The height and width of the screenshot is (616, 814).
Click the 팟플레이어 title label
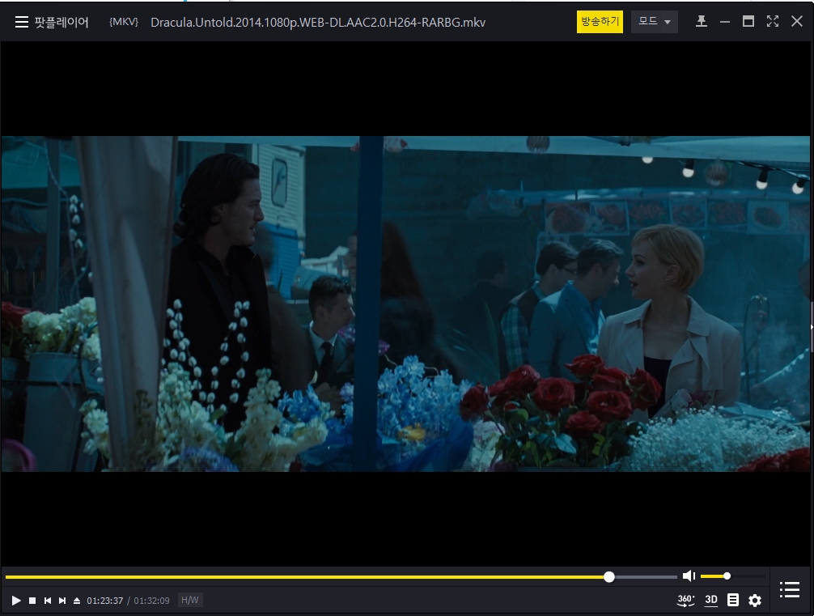pyautogui.click(x=61, y=23)
